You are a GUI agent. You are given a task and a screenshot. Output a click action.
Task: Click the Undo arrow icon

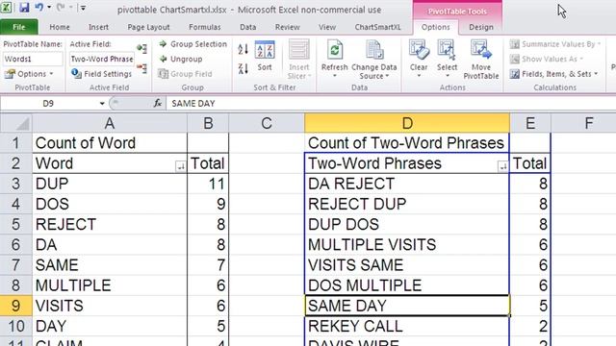38,7
